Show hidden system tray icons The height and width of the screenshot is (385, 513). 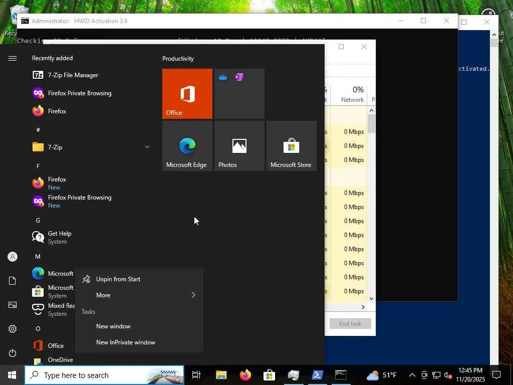pos(412,375)
